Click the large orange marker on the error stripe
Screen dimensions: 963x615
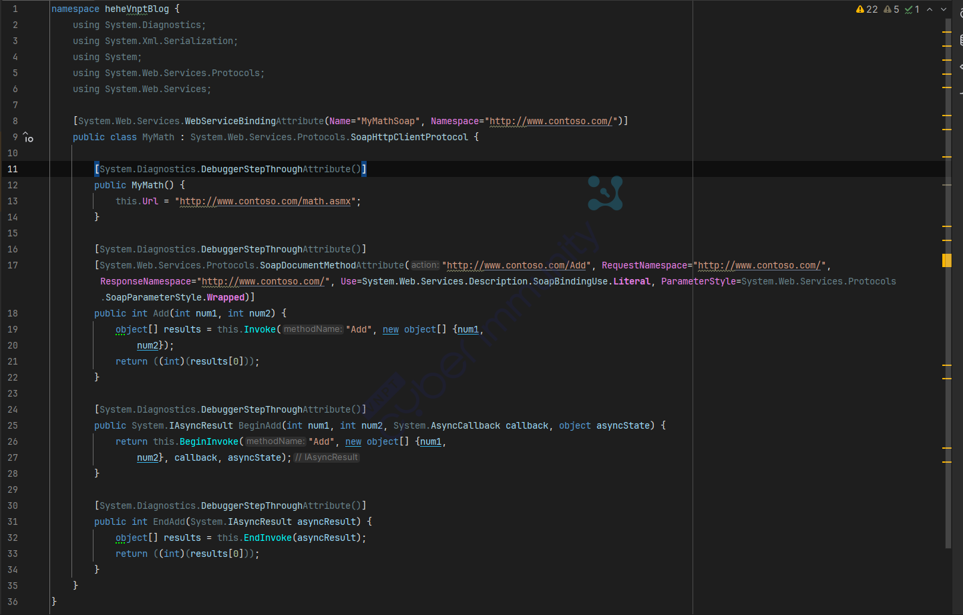coord(946,260)
